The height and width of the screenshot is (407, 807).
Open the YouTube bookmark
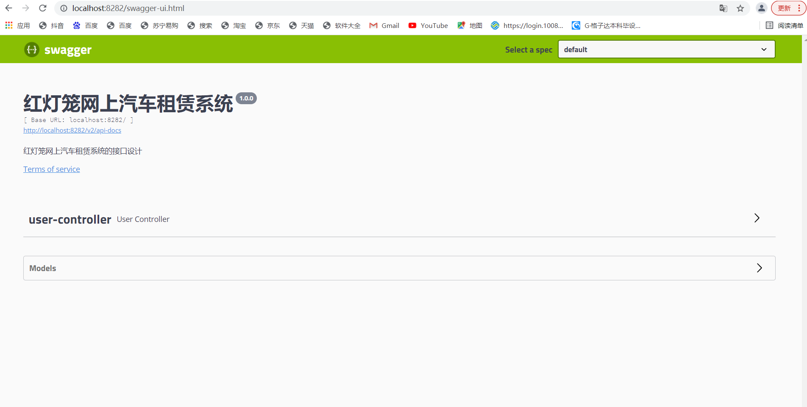click(428, 25)
